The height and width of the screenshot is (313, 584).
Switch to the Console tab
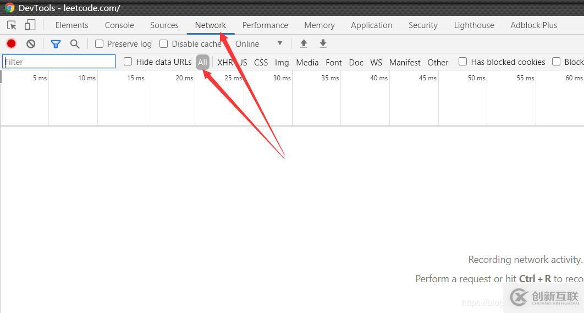tap(119, 25)
